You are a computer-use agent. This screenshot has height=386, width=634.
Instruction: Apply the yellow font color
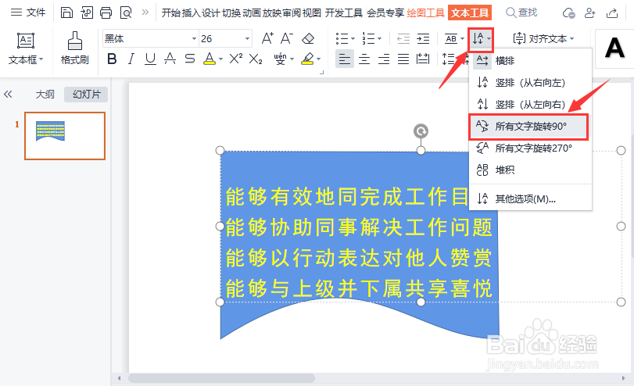(210, 59)
